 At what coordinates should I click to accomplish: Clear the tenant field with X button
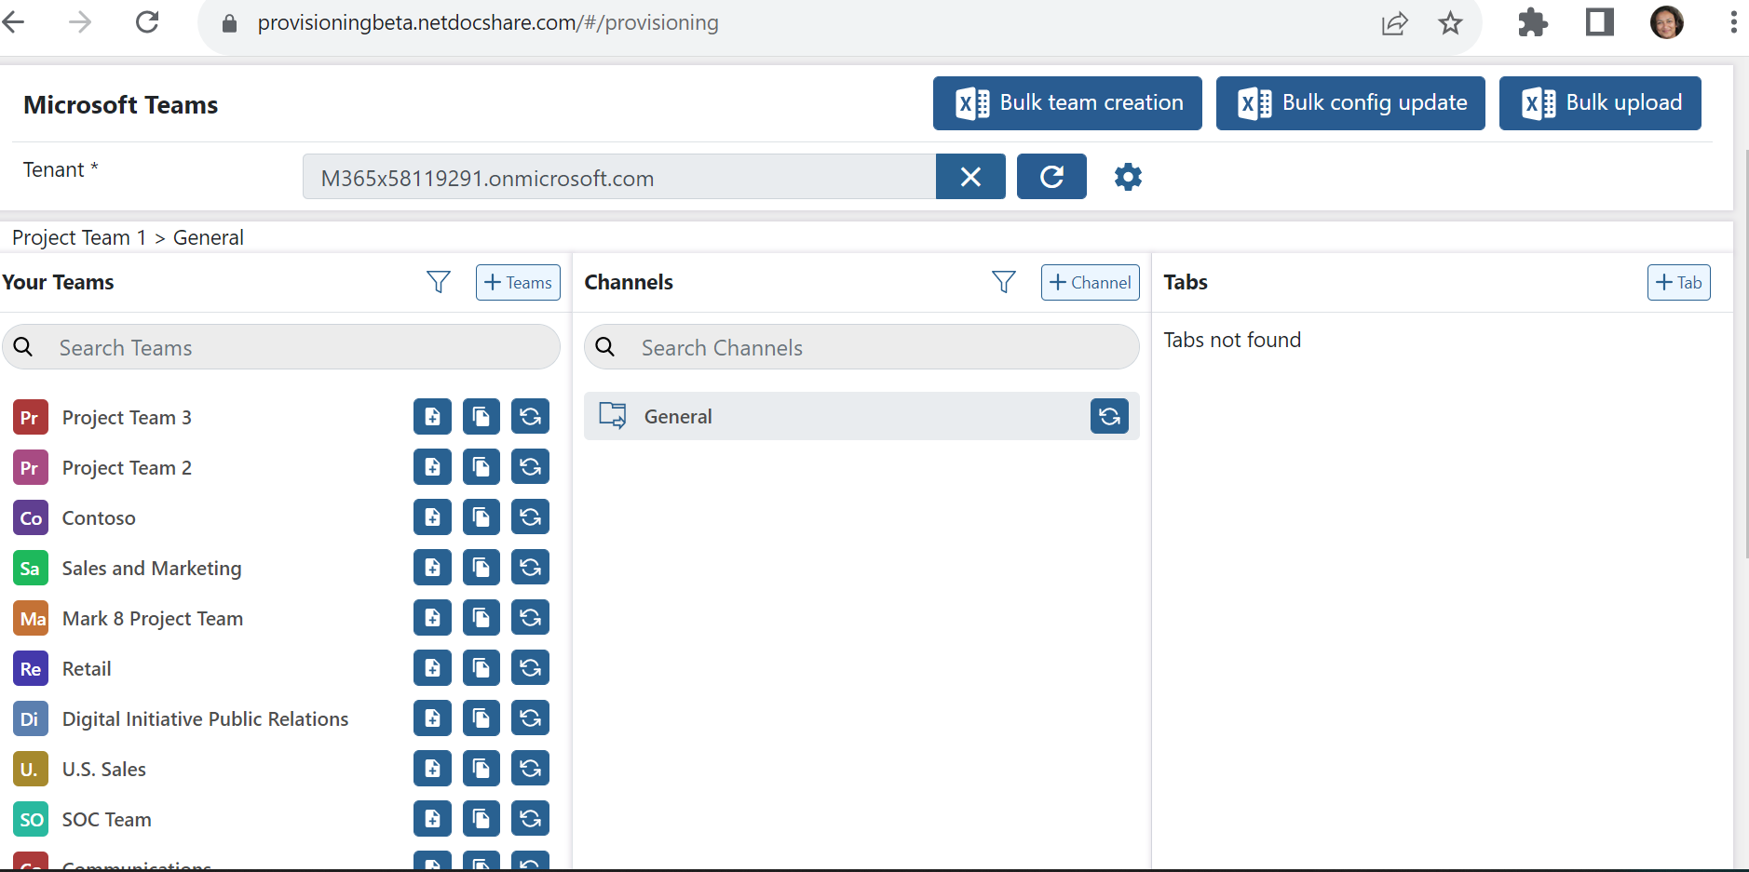(970, 177)
